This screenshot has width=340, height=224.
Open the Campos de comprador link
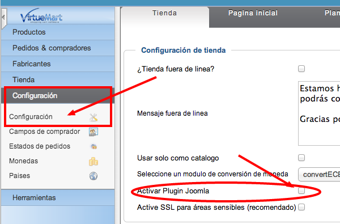pos(44,132)
